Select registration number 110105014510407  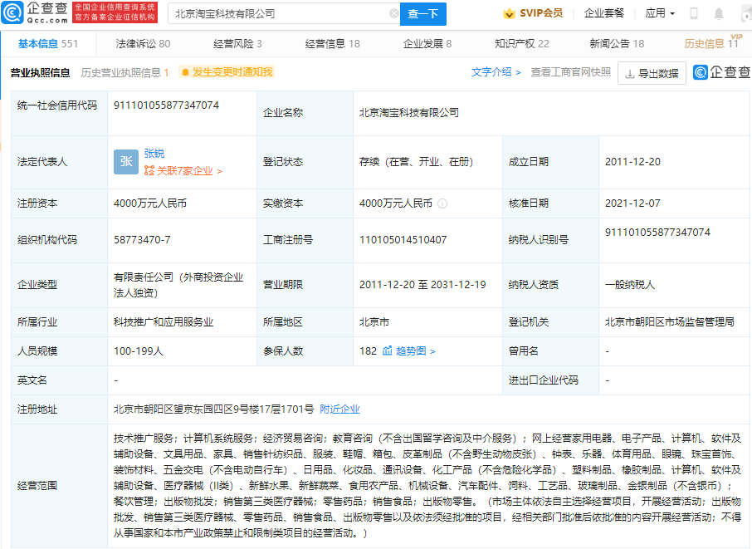(403, 239)
